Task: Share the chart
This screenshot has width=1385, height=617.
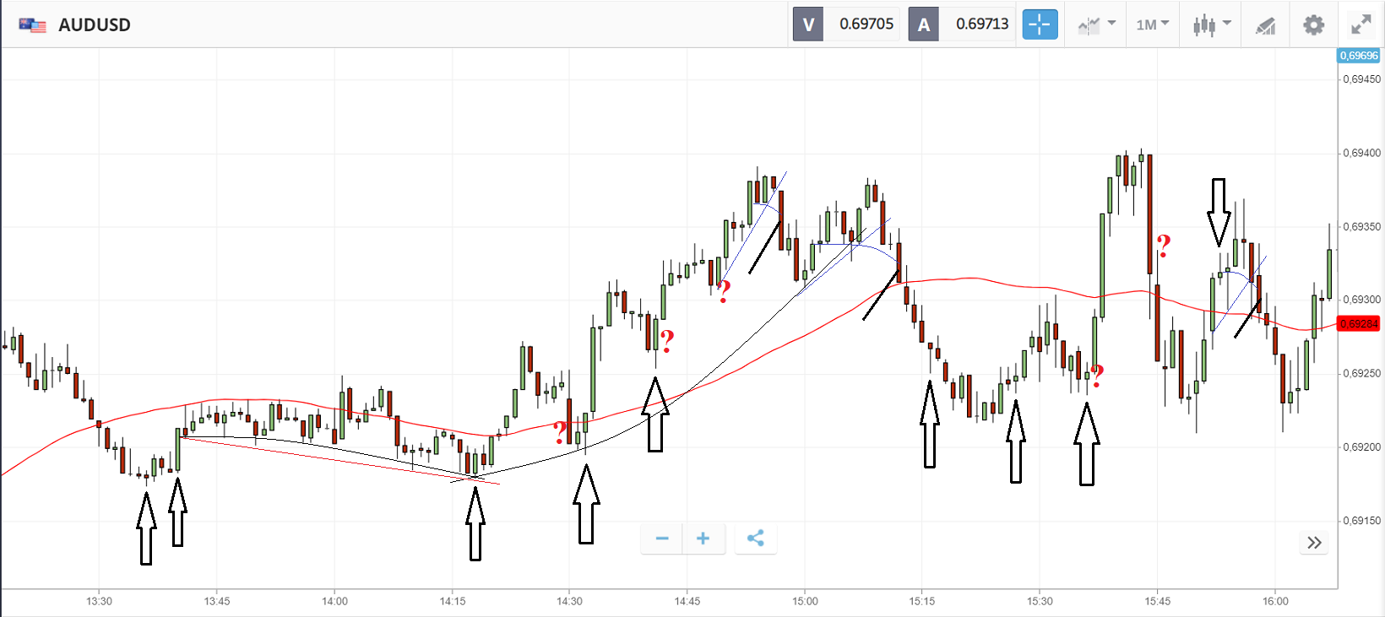Action: 756,539
